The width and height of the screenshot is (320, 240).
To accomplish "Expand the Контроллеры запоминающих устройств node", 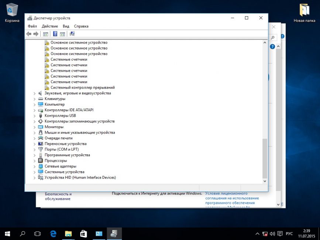I will click(34, 121).
